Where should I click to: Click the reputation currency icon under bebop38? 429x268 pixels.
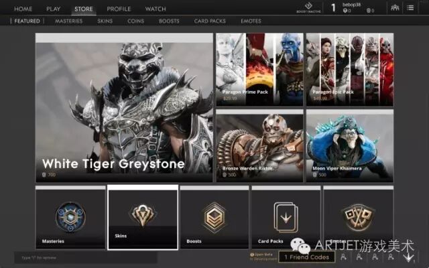point(345,11)
